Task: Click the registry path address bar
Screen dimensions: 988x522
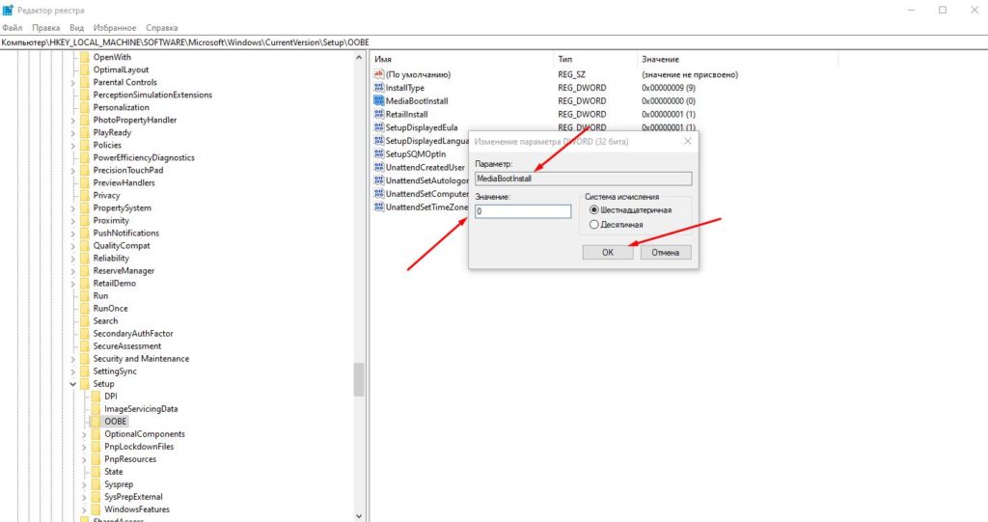Action: (x=494, y=42)
